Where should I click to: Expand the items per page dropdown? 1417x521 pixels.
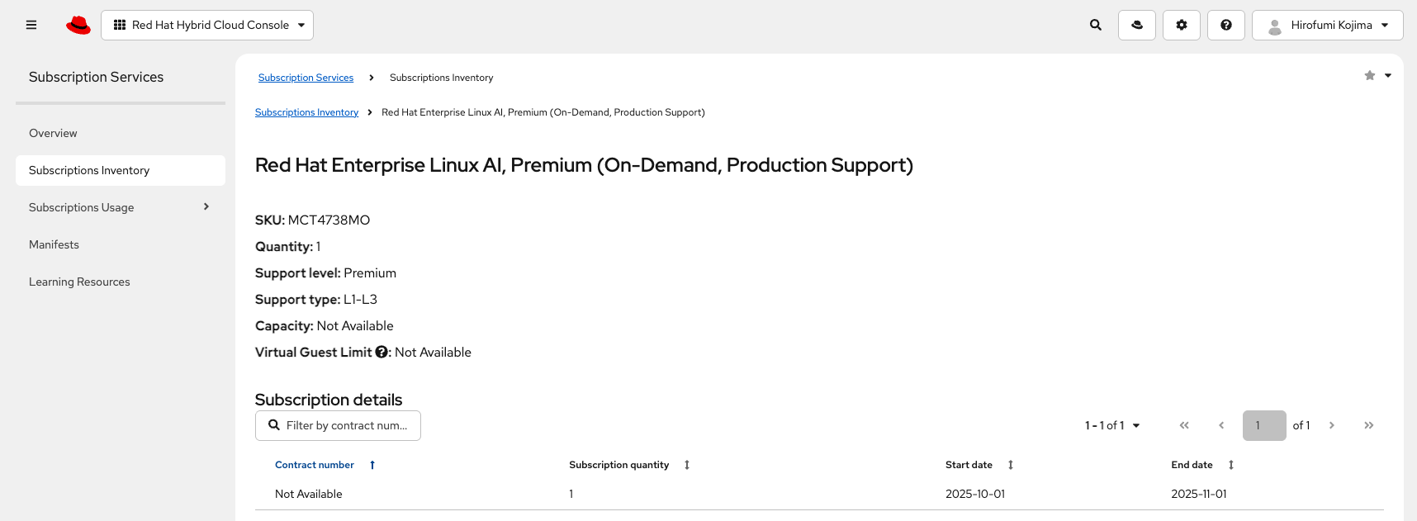click(1112, 425)
